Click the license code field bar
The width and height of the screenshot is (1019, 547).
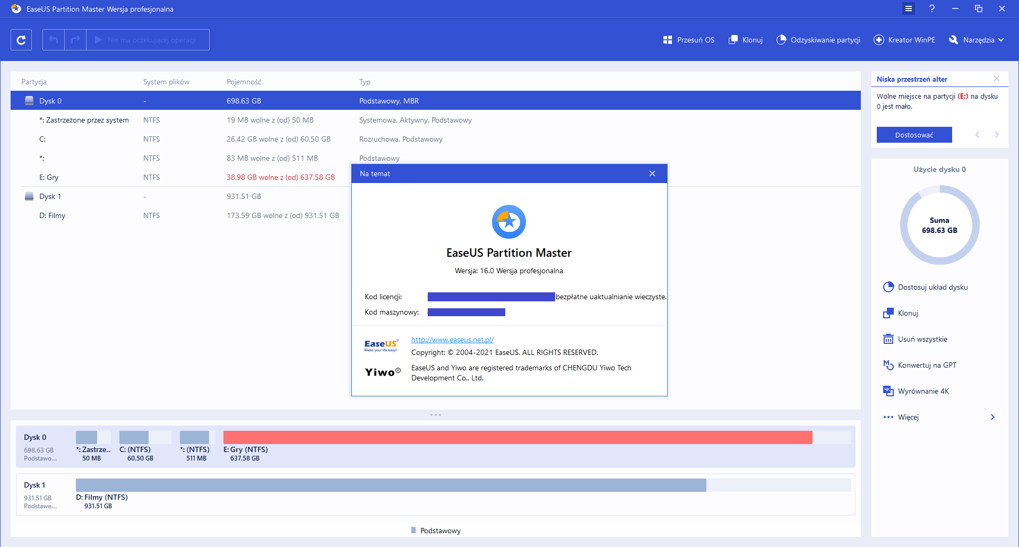point(491,297)
